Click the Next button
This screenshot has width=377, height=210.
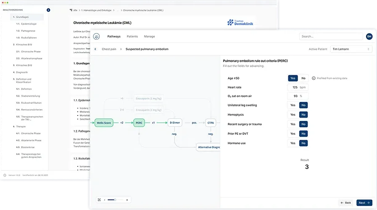pos(364,203)
